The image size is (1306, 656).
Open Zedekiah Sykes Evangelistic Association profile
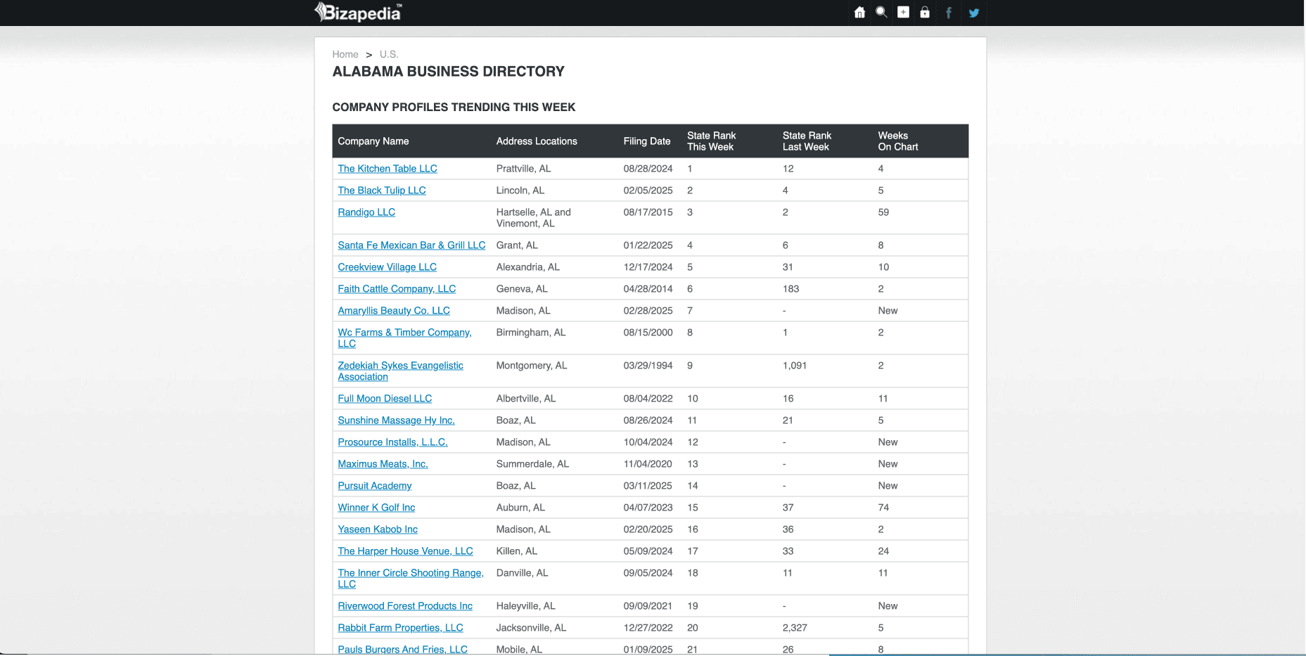(400, 371)
